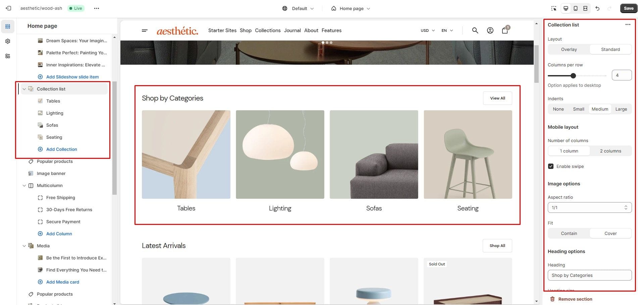Open the shopping cart bag icon
Viewport: 638px width, 305px height.
(x=505, y=30)
